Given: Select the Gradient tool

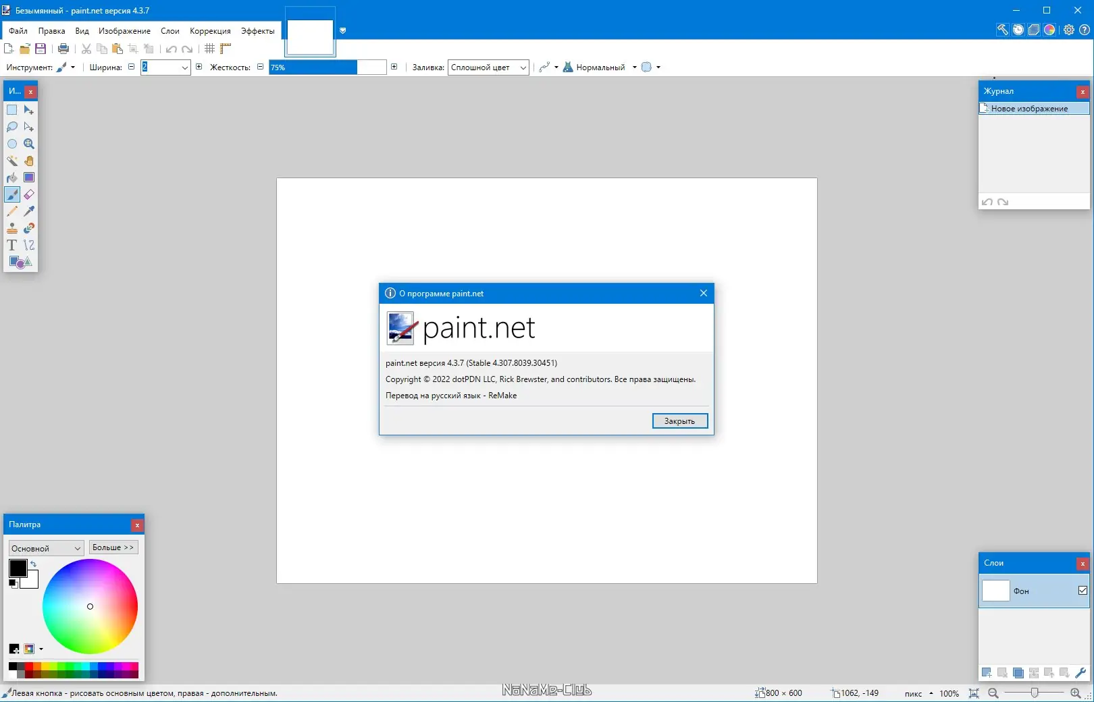Looking at the screenshot, I should coord(29,178).
